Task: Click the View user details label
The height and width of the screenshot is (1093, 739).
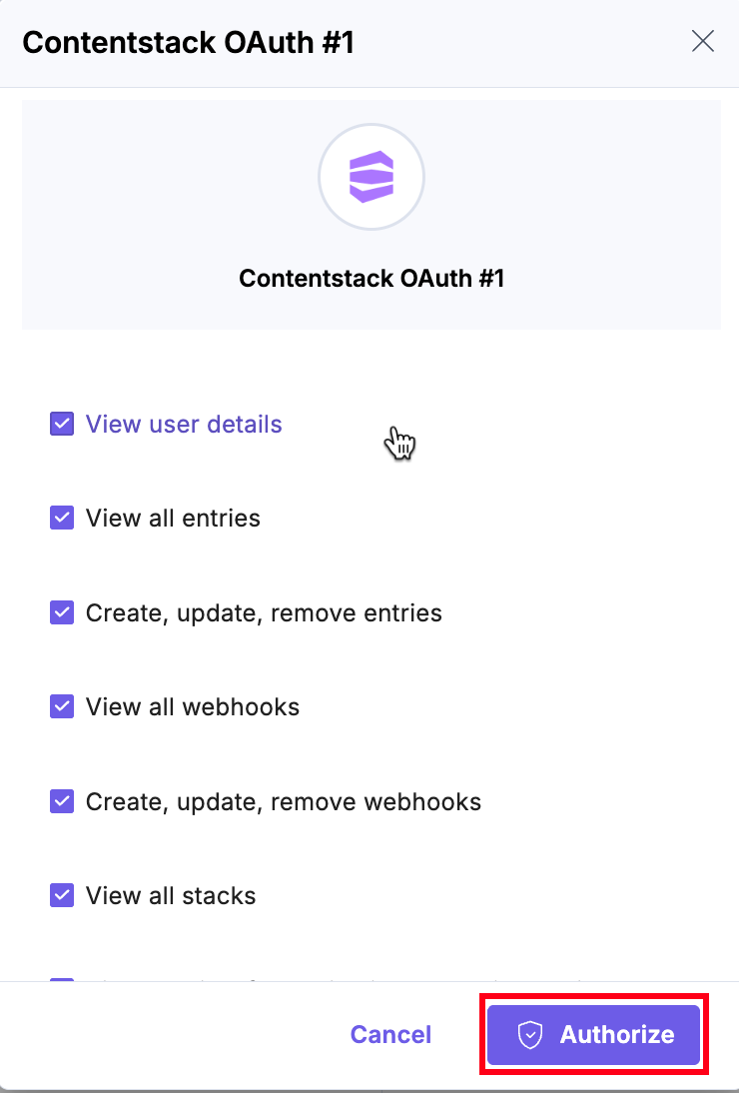Action: point(184,425)
